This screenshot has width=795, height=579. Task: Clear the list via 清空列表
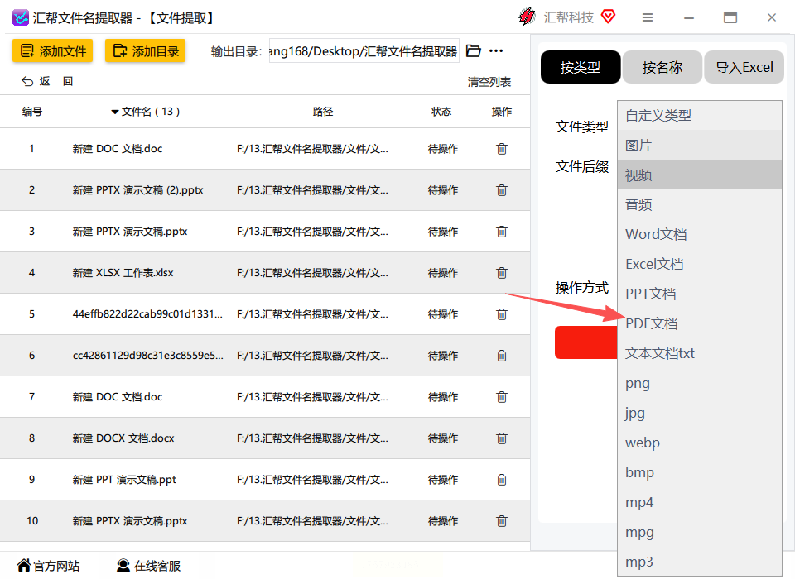(x=489, y=82)
